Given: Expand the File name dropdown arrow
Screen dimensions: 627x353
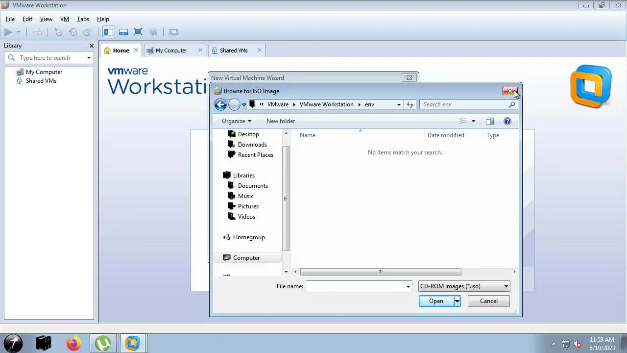Looking at the screenshot, I should pyautogui.click(x=408, y=286).
